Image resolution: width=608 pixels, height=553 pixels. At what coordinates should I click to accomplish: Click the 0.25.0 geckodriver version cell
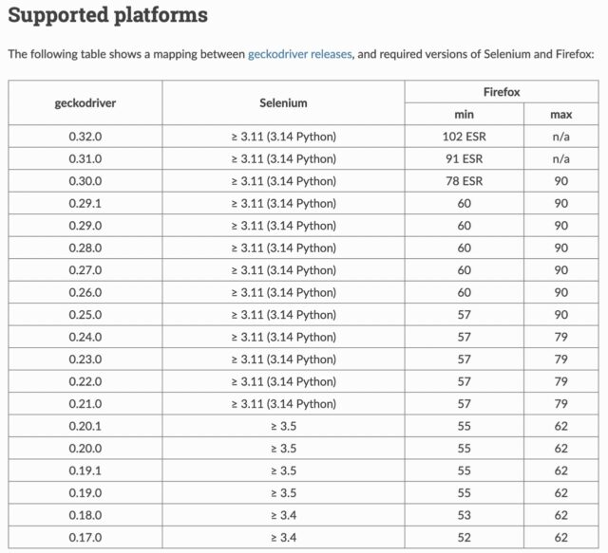point(85,314)
